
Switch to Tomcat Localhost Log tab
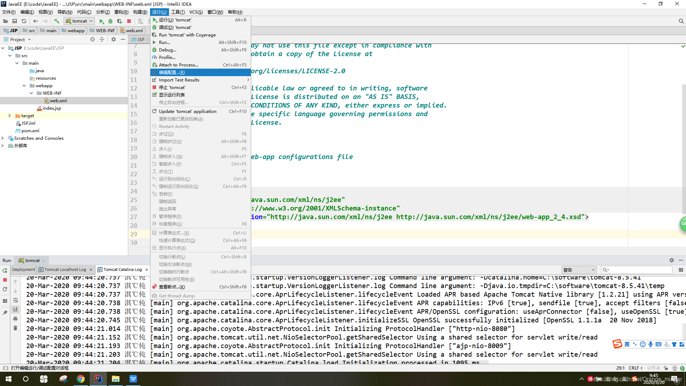coord(65,269)
